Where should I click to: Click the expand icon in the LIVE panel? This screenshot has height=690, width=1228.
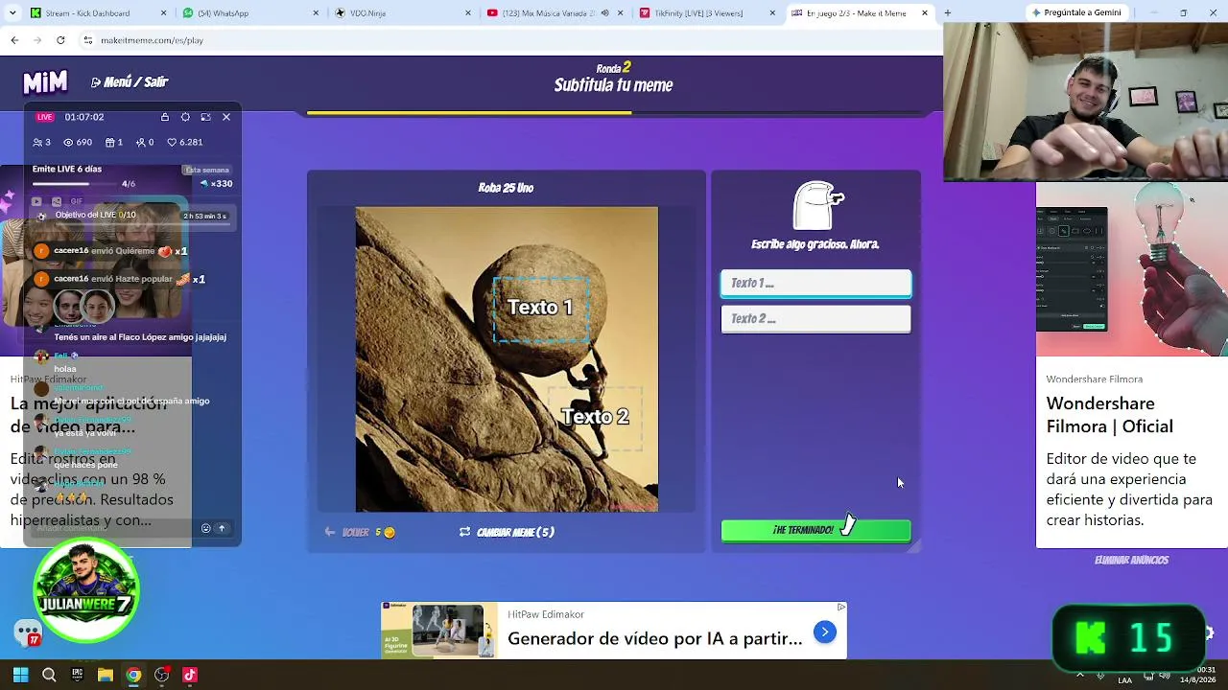click(x=205, y=117)
